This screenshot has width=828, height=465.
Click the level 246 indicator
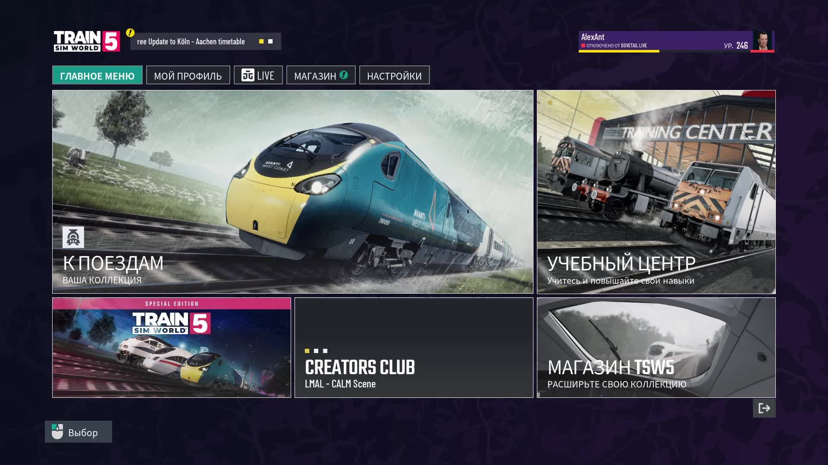[736, 45]
